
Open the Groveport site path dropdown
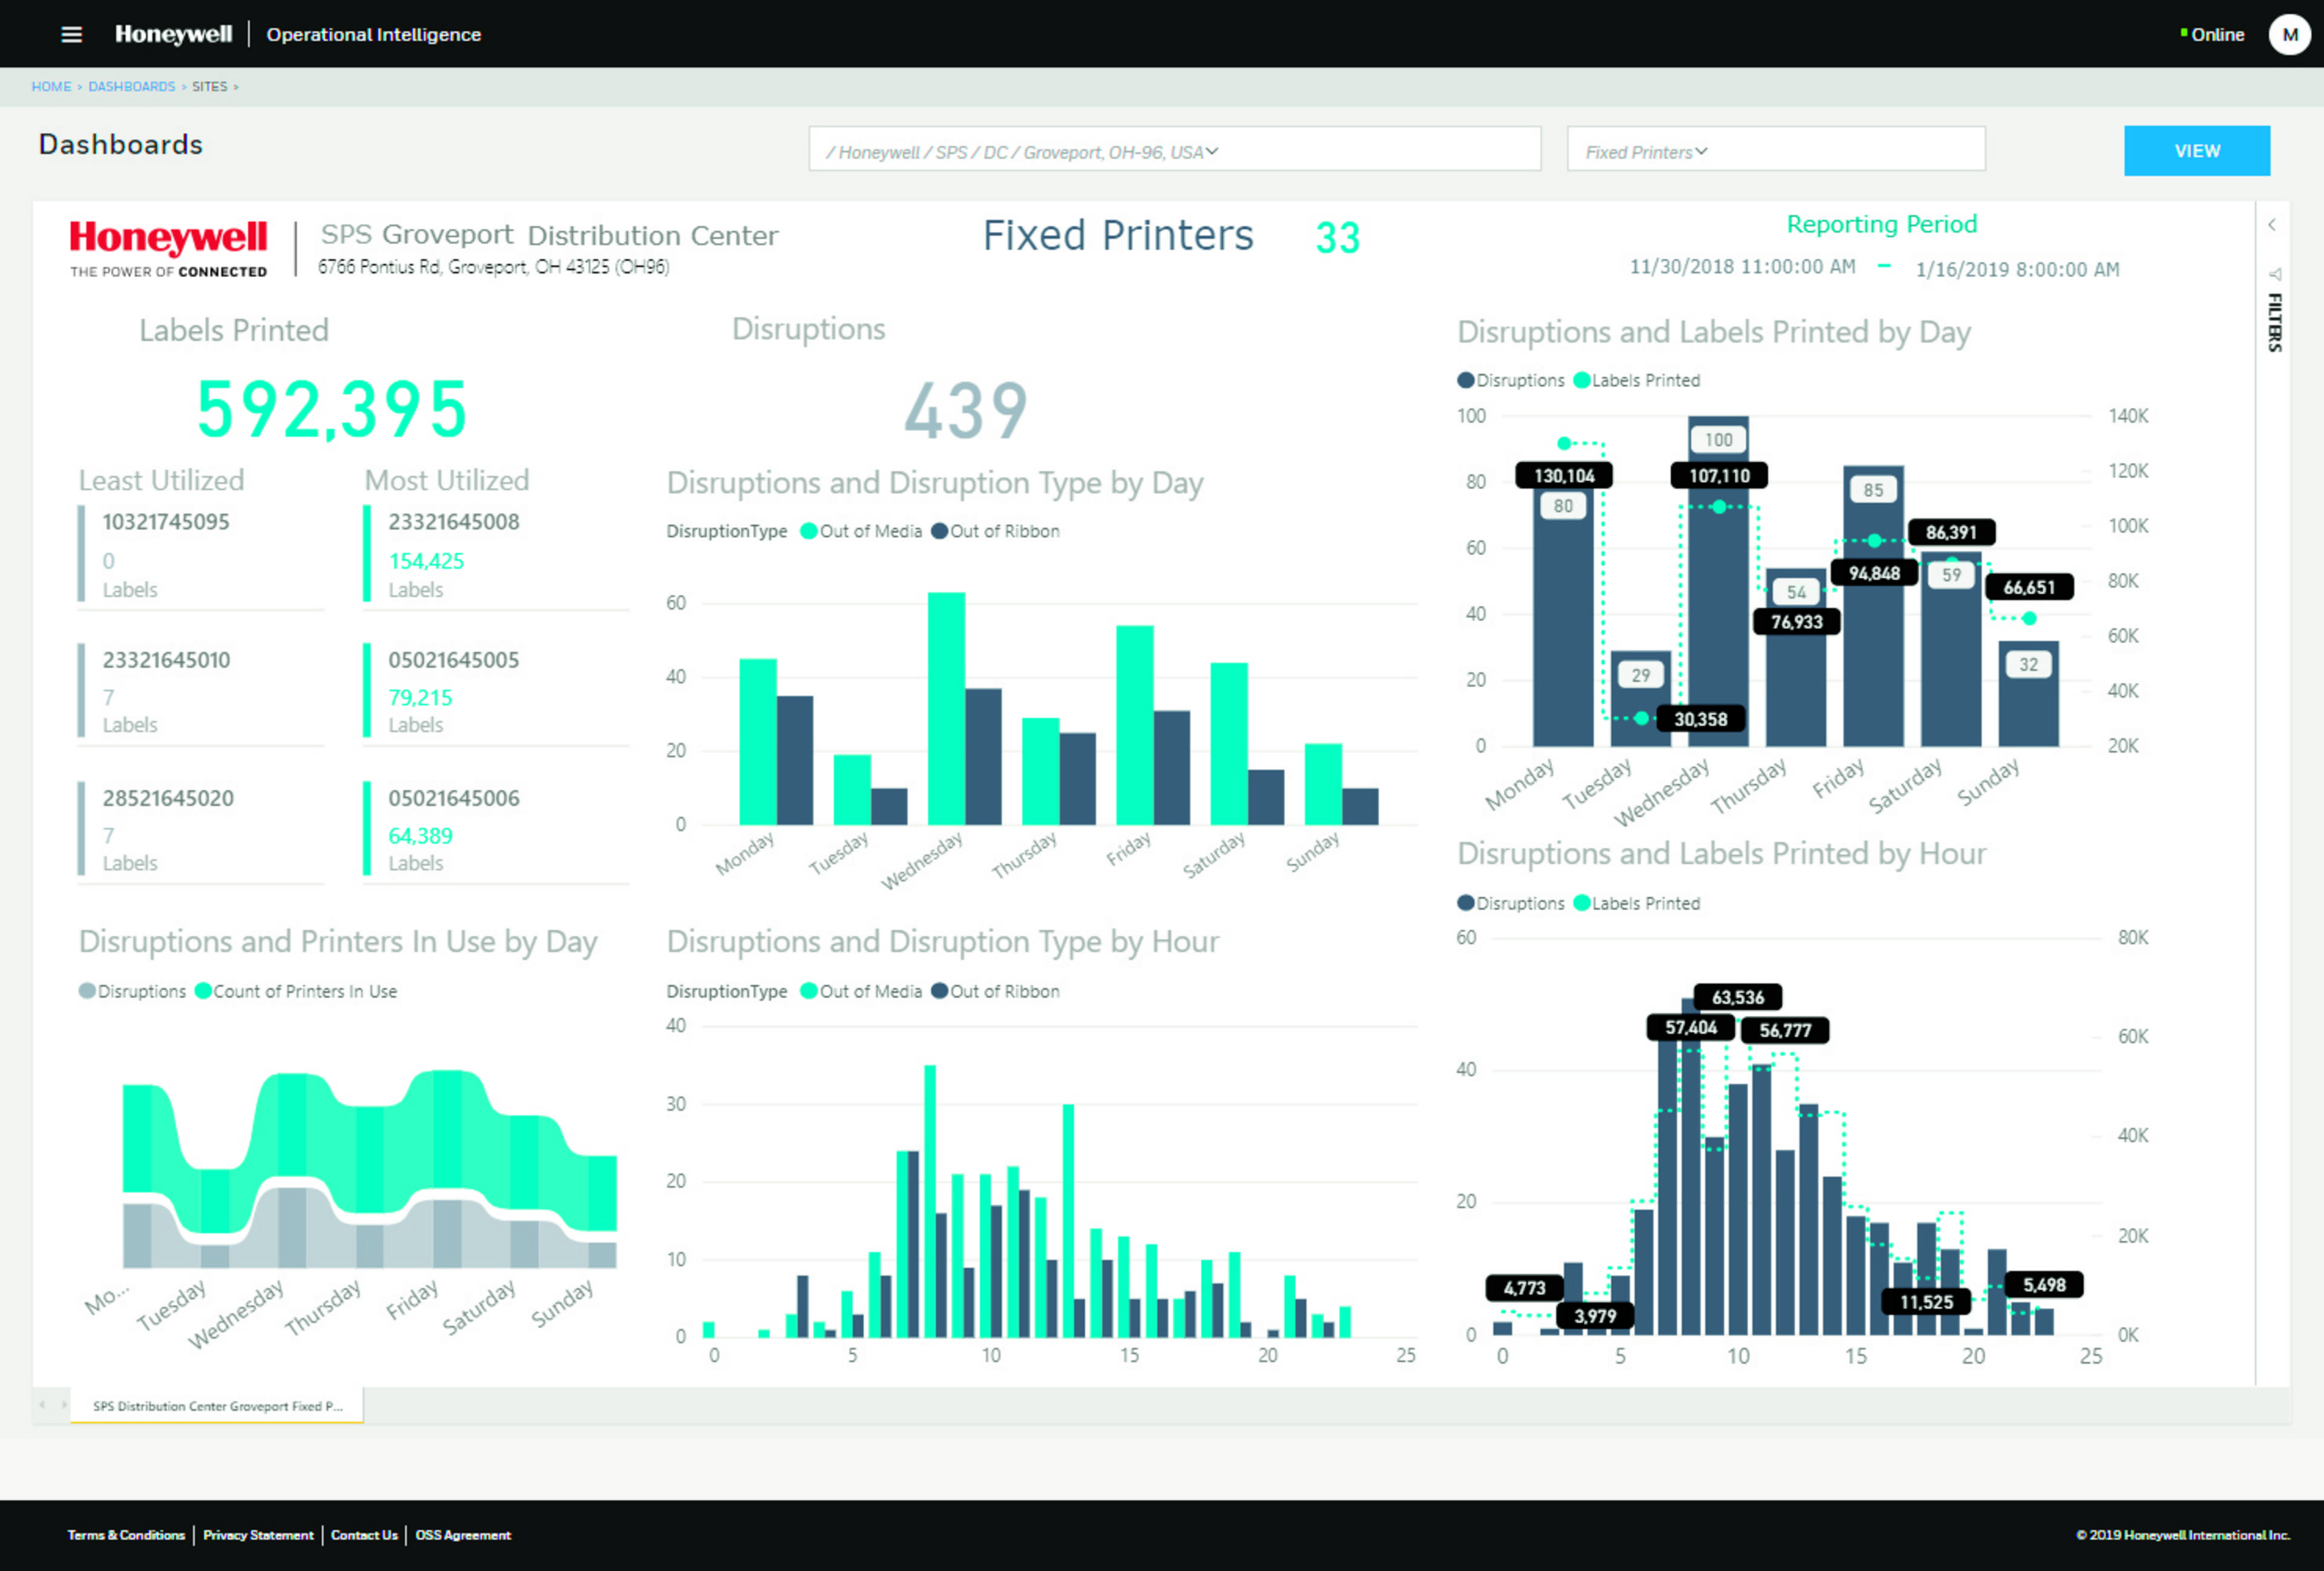1174,151
